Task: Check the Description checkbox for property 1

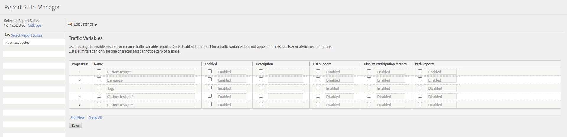Action: tap(261, 71)
